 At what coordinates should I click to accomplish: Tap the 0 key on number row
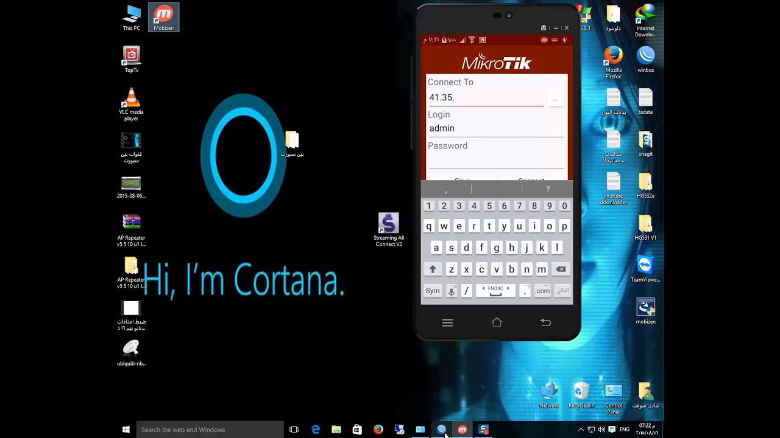click(564, 206)
